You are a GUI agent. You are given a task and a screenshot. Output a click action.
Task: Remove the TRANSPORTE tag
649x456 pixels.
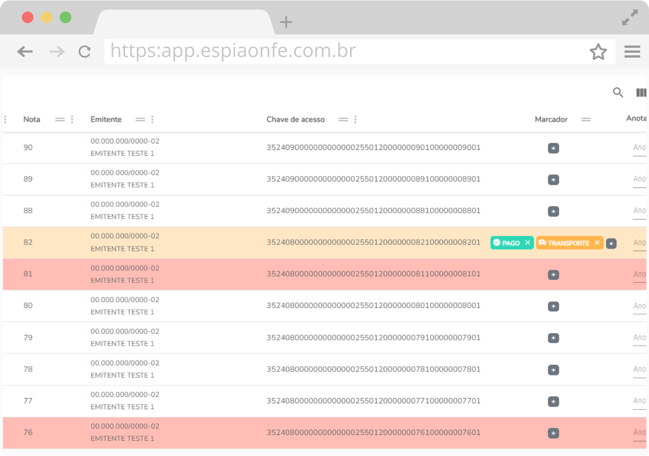[597, 243]
